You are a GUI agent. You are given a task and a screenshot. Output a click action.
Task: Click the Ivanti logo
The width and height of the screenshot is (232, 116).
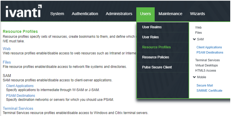24,11
